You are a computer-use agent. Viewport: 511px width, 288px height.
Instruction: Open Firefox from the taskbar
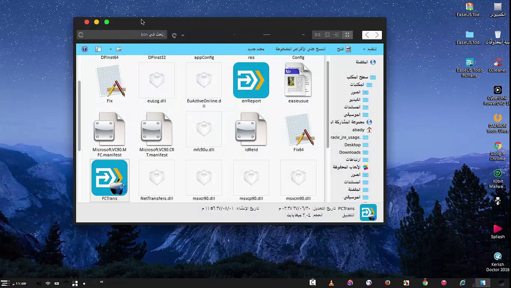[x=387, y=283]
